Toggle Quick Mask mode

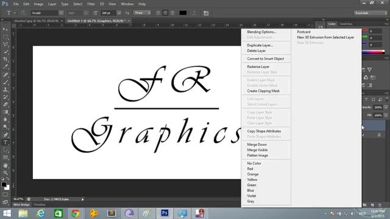[x=5, y=195]
